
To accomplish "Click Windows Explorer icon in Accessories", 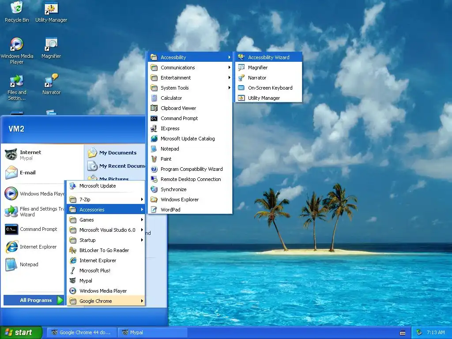I will click(154, 200).
